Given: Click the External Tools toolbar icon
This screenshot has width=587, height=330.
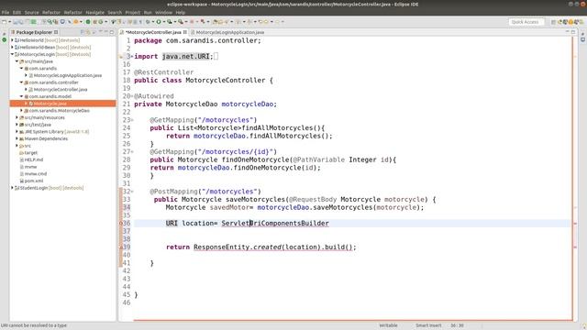Looking at the screenshot, I should [x=181, y=22].
